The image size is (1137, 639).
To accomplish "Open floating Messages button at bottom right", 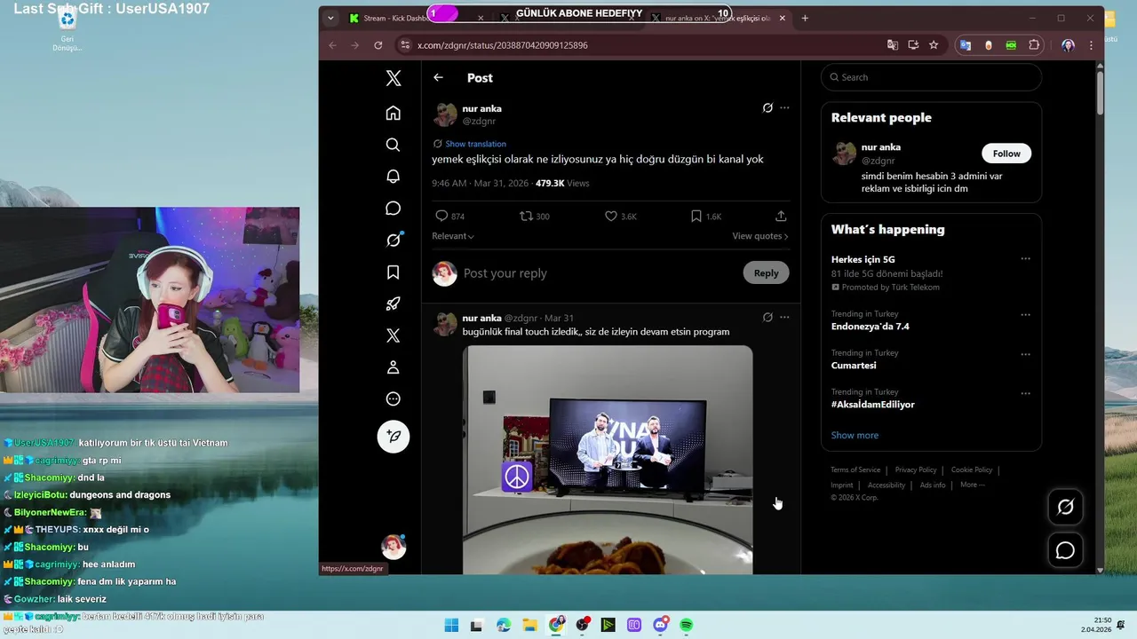I will tap(1065, 550).
